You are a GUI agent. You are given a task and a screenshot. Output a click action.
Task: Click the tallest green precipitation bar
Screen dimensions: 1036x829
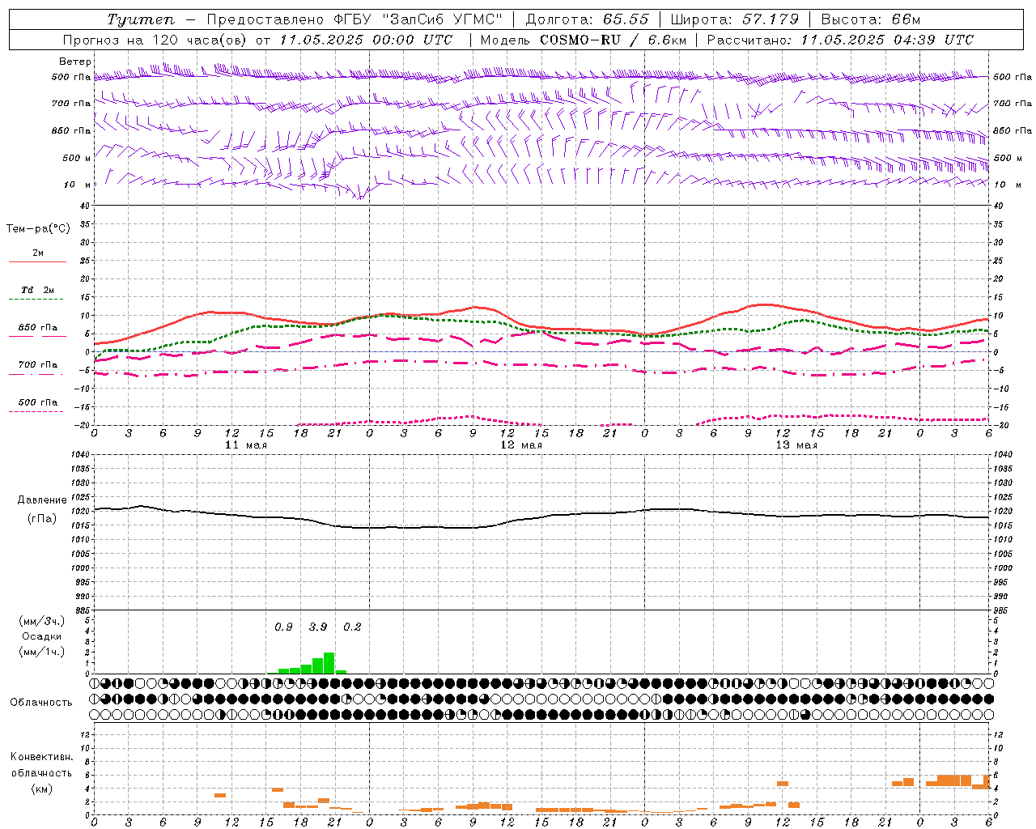point(329,663)
